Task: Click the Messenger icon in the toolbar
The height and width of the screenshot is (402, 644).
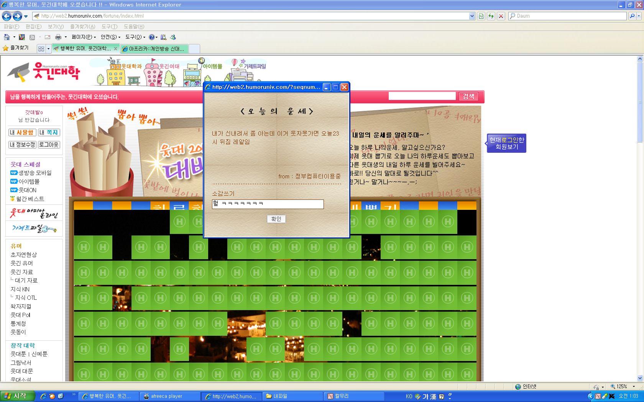Action: point(173,37)
